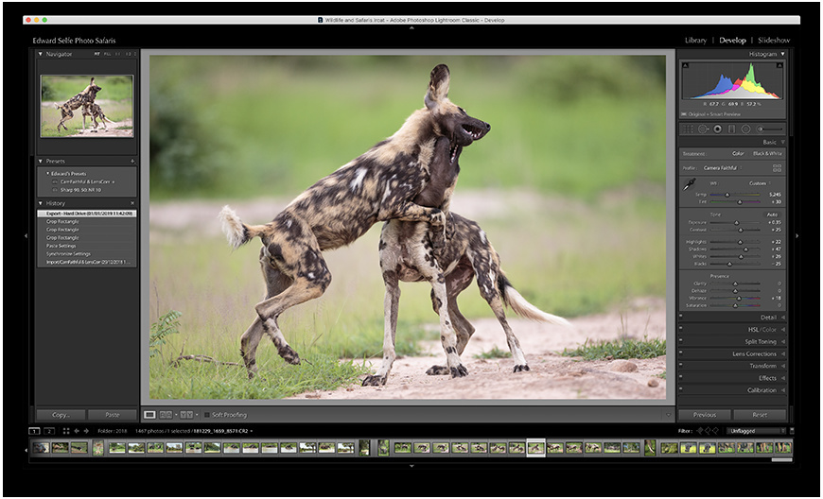
Task: Select the Spot Removal tool
Action: [703, 129]
